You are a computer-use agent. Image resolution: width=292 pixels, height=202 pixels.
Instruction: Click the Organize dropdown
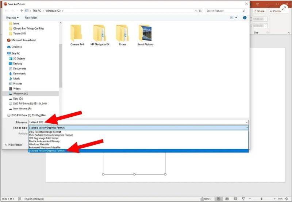(x=12, y=18)
